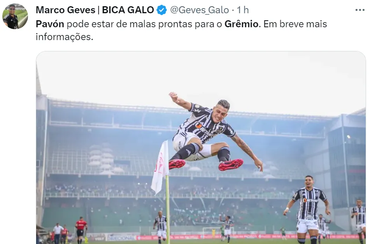The width and height of the screenshot is (375, 244).
Task: Open Marco Geves' profile avatar picture
Action: [15, 16]
